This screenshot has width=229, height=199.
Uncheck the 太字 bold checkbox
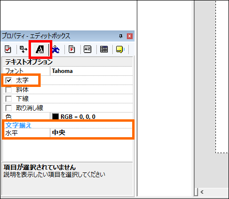(x=9, y=80)
